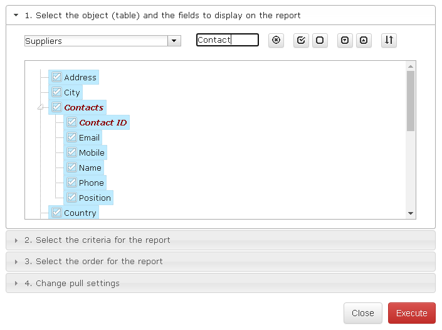Click the Close button

point(363,313)
